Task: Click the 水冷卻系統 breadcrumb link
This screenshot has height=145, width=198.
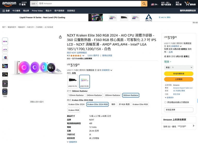Action: click(x=49, y=27)
